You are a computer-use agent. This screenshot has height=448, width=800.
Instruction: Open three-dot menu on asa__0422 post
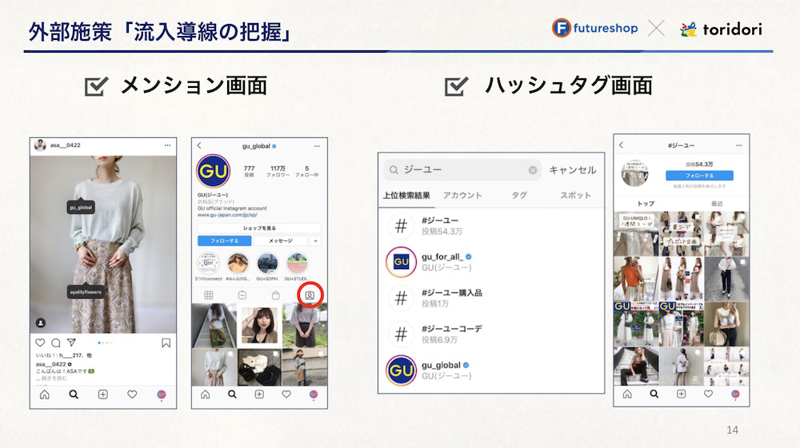click(x=167, y=145)
